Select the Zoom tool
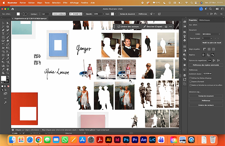The width and height of the screenshot is (225, 146). point(8,73)
